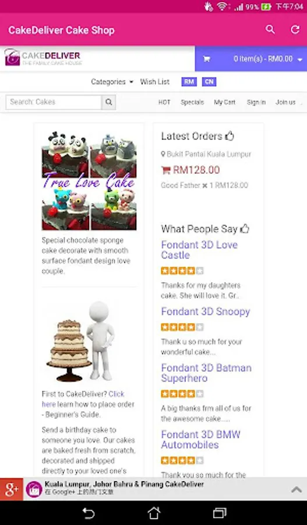This screenshot has width=307, height=525.
Task: Open the CakeDeliver logo home link
Action: pos(43,57)
